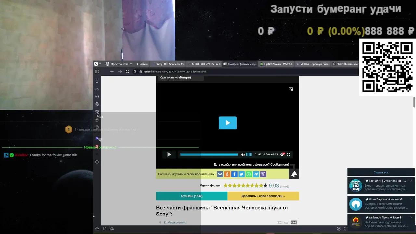The height and width of the screenshot is (234, 416).
Task: Select the Смотреть фильмы и сериалы tab
Action: [240, 64]
